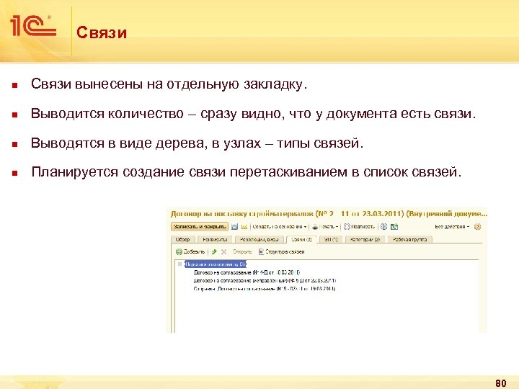Image resolution: width=519 pixels, height=389 pixels.
Task: Click the 'Подписать' toolbar button
Action: 360,227
